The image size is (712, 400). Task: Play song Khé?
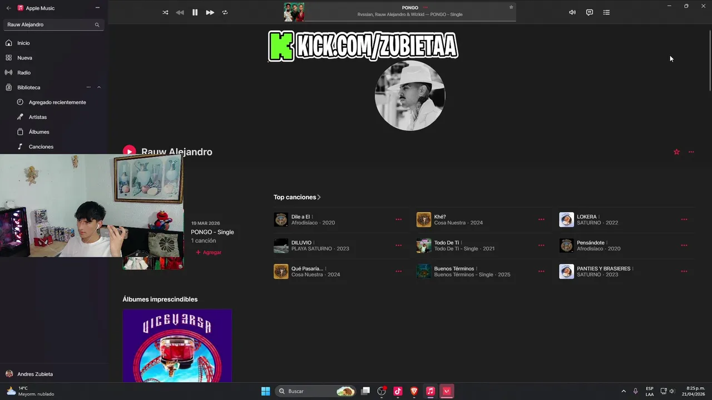click(424, 219)
